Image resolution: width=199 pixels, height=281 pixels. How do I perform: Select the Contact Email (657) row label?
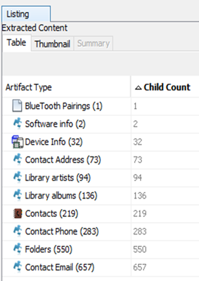pyautogui.click(x=60, y=267)
